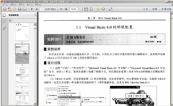
Task: Go to previous page with the up arrow
Action: coord(32,9)
